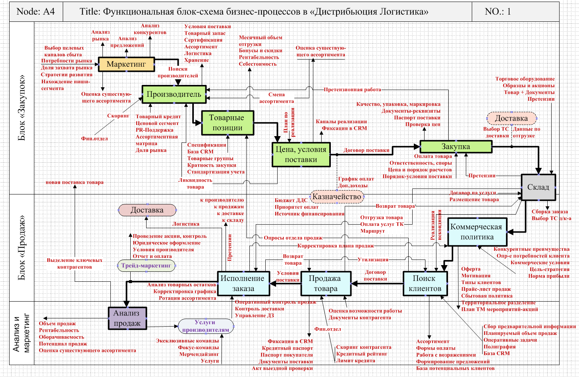Click the Скоринг label
The image size is (579, 377).
click(x=118, y=116)
